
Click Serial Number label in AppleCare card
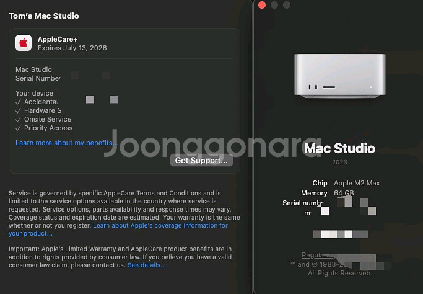38,78
